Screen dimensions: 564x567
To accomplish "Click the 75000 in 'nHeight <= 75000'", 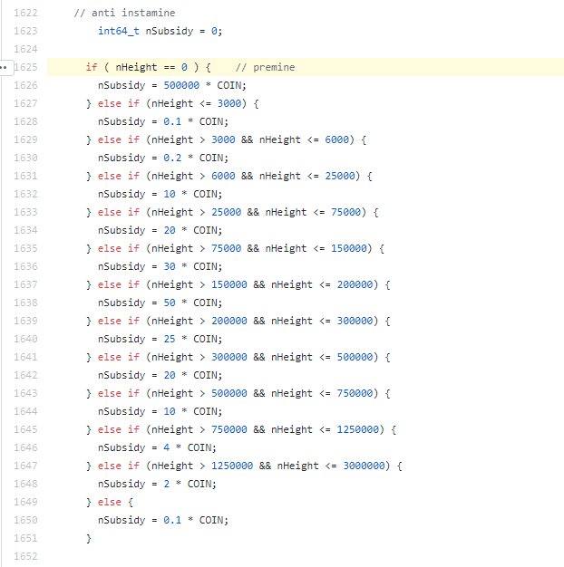I will click(x=345, y=212).
